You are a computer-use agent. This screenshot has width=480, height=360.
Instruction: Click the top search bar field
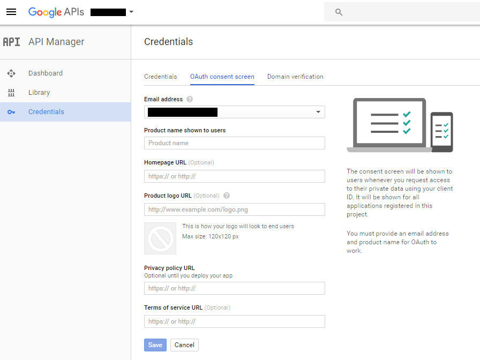click(402, 12)
